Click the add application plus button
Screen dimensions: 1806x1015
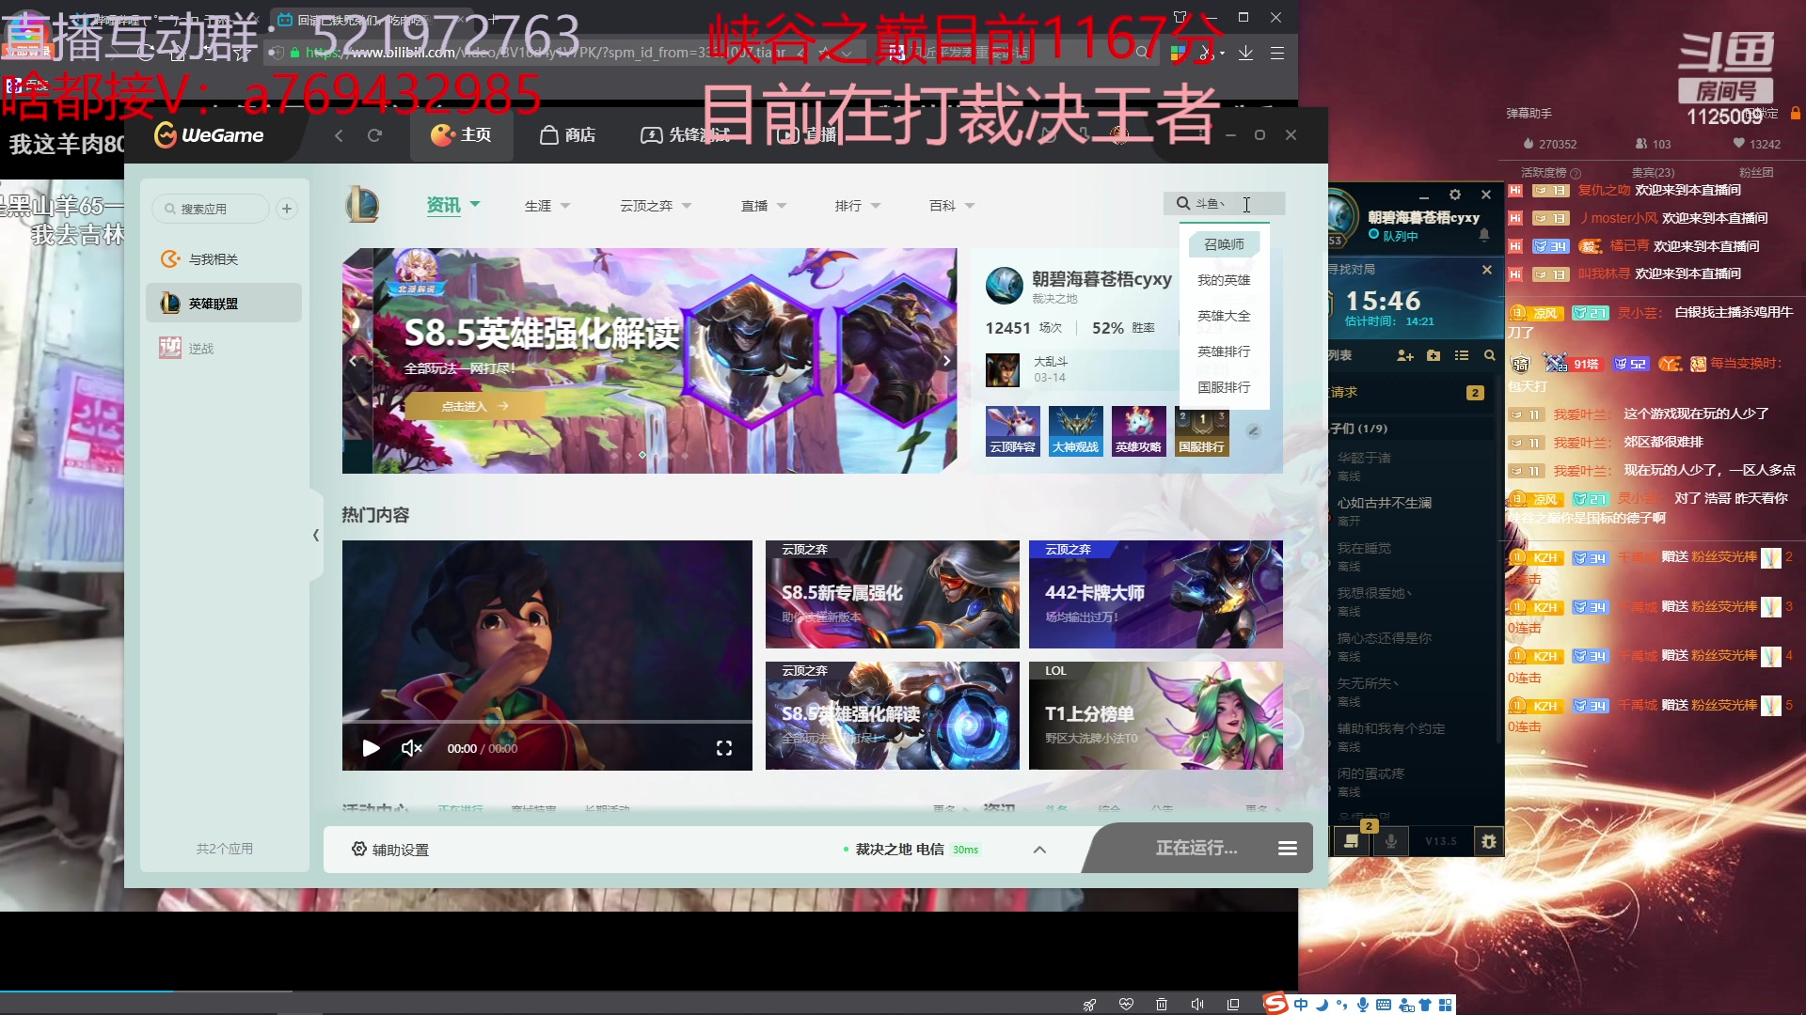[287, 209]
